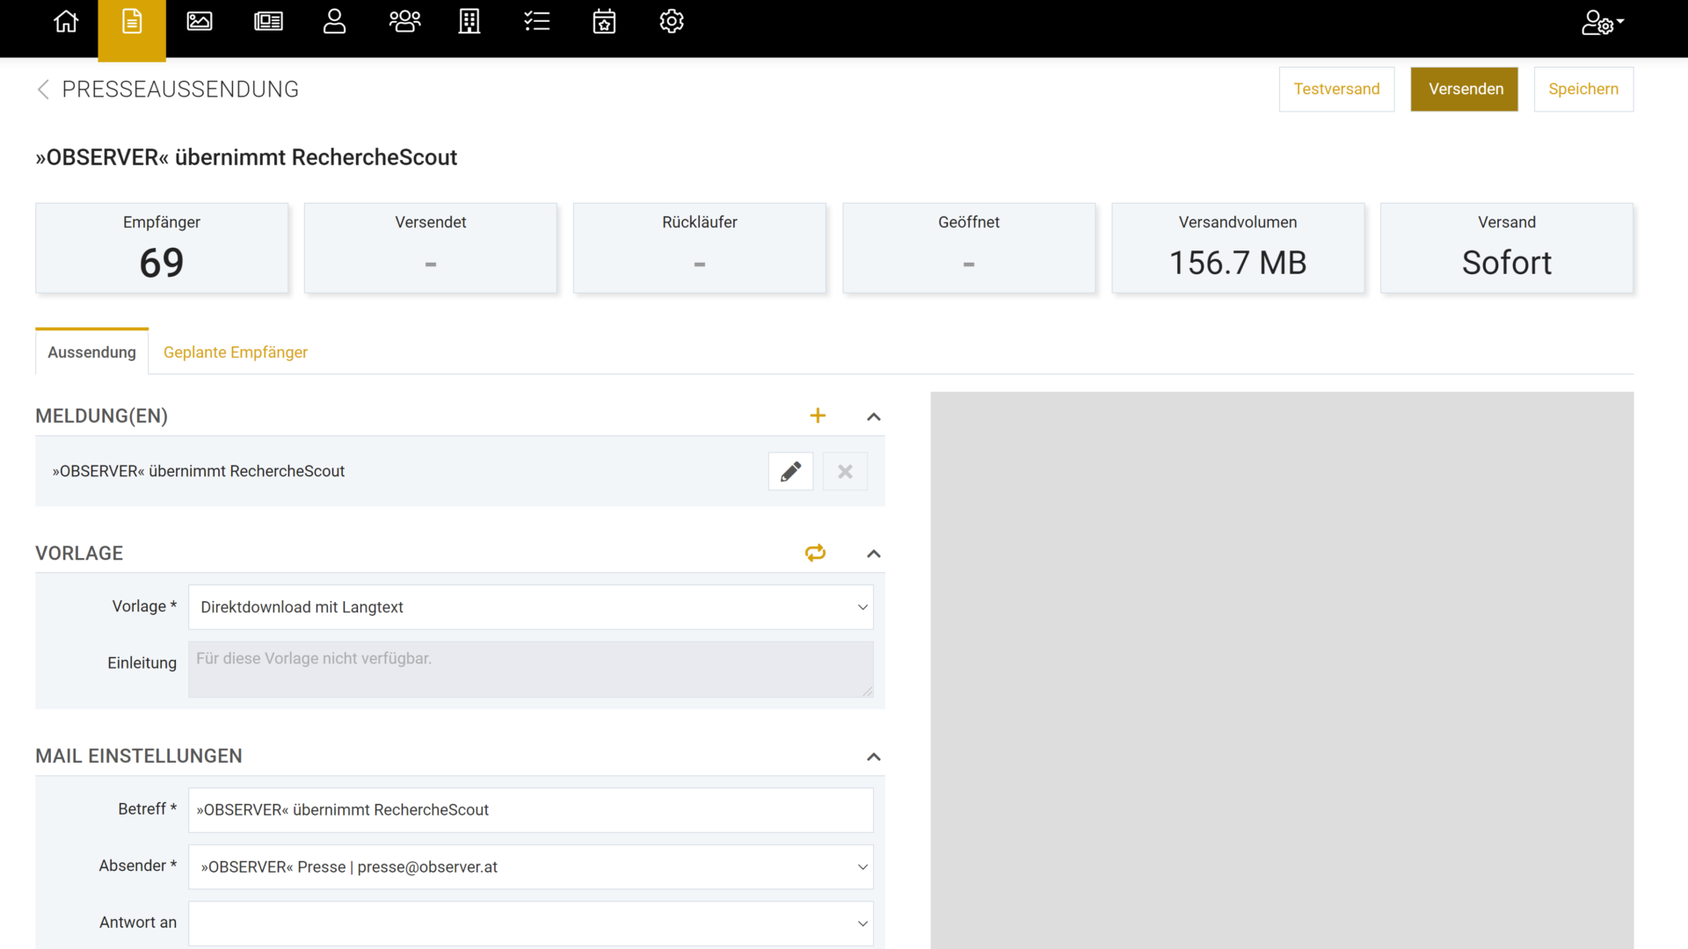
Task: Click the Versendet stat card
Action: pos(431,248)
